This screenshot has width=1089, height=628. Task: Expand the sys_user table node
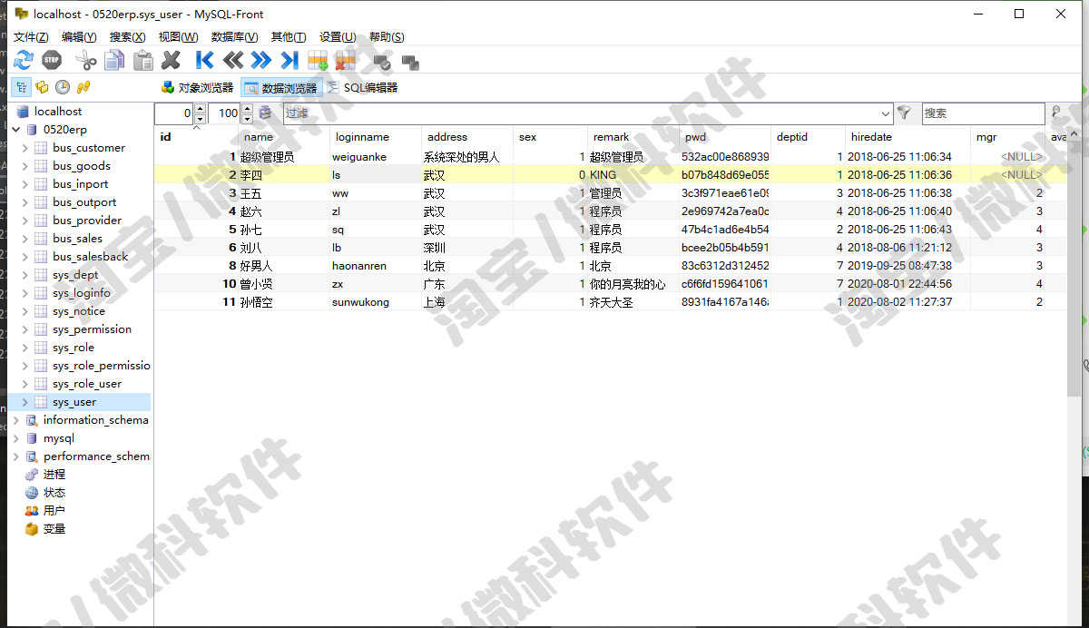25,402
